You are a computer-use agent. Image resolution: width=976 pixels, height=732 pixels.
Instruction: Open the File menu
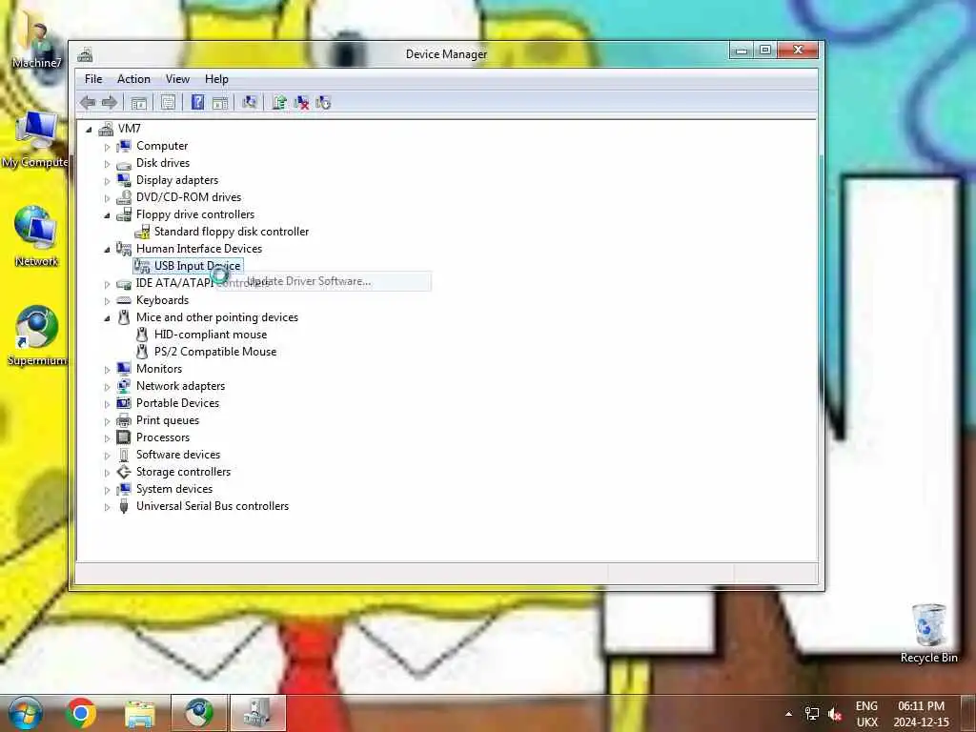[93, 79]
